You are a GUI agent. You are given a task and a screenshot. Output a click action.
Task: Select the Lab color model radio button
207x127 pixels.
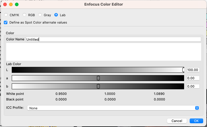click(x=56, y=15)
